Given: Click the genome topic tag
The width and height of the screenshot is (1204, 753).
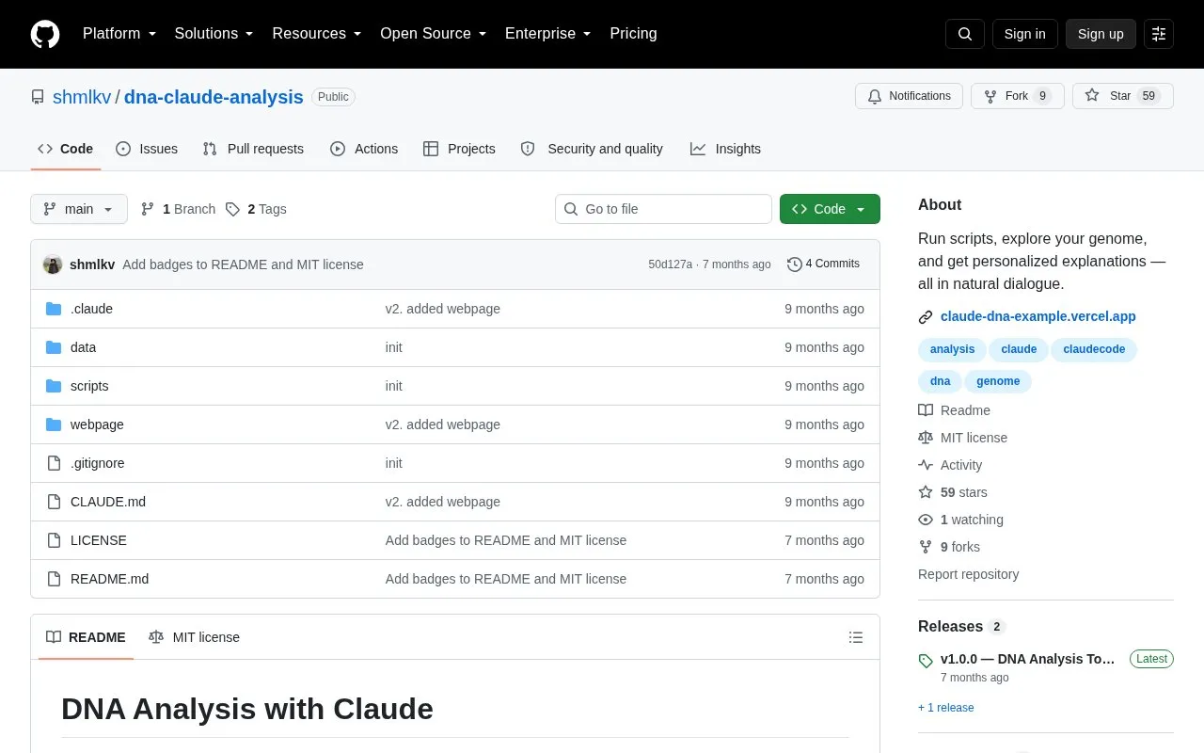Looking at the screenshot, I should coord(998,381).
